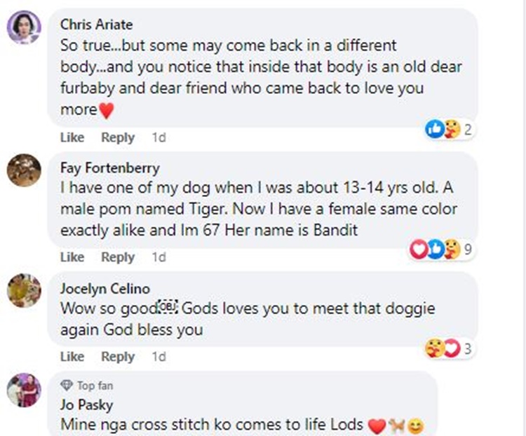Reply to Jocelyn Celino's comment
The height and width of the screenshot is (436, 526).
pyautogui.click(x=117, y=356)
